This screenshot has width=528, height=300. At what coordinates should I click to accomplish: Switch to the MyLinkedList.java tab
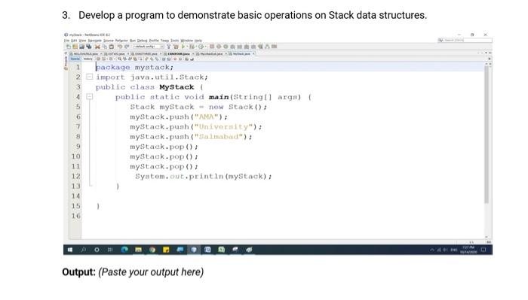[211, 53]
